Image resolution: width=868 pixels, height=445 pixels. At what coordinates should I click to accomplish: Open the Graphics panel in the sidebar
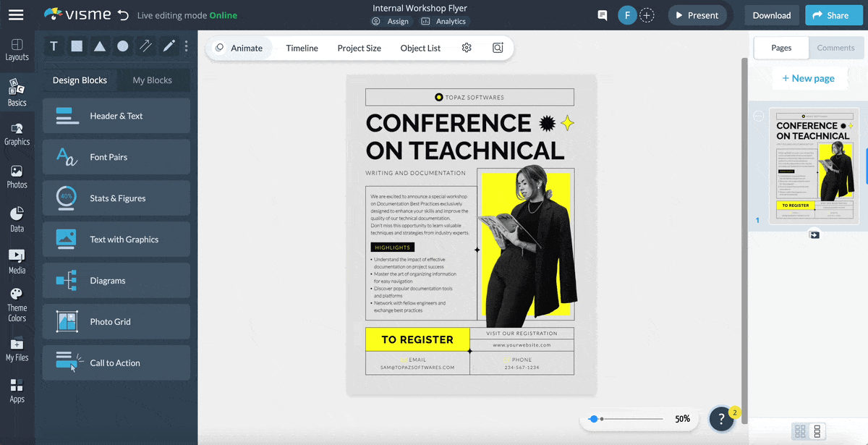17,132
